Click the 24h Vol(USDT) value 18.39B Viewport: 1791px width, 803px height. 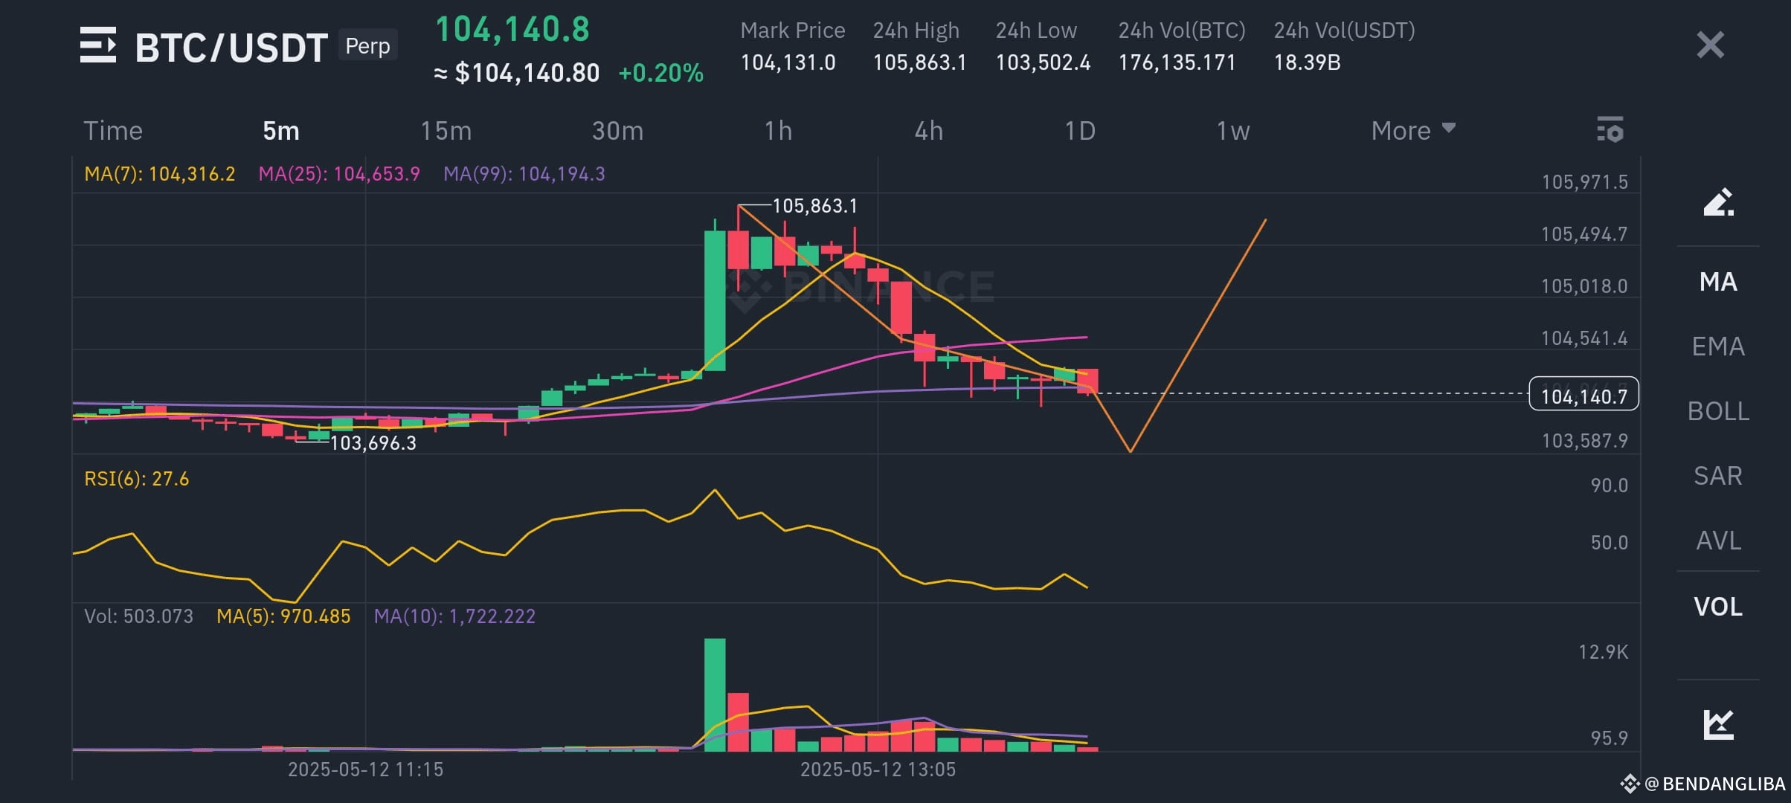[1307, 62]
